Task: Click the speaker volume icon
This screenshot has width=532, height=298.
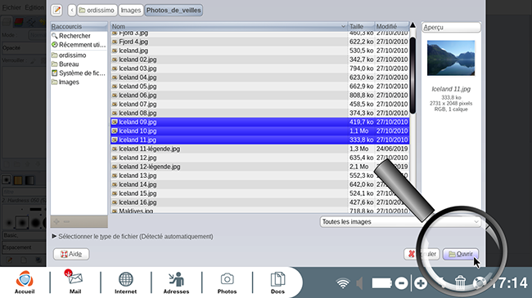Action: (x=359, y=283)
